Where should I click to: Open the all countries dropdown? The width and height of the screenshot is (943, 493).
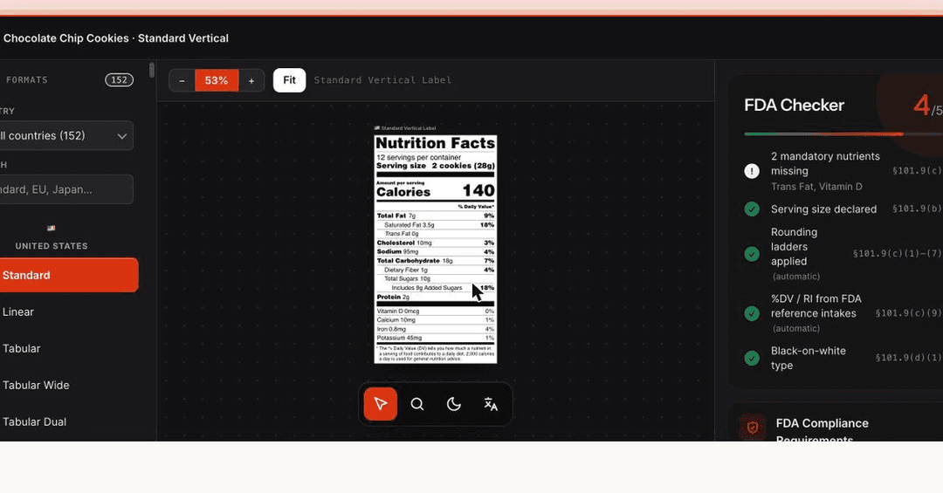pyautogui.click(x=65, y=136)
